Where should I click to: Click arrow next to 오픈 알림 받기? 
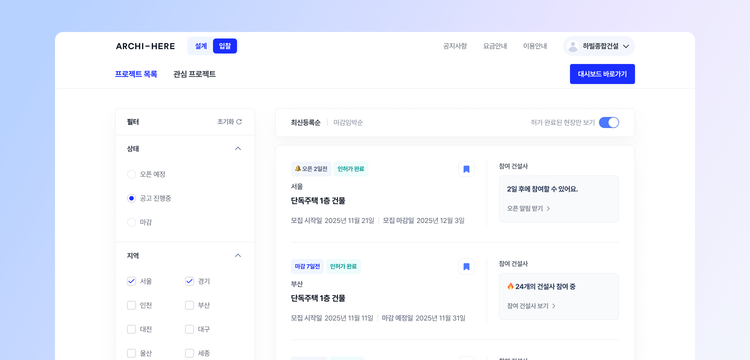coord(548,208)
